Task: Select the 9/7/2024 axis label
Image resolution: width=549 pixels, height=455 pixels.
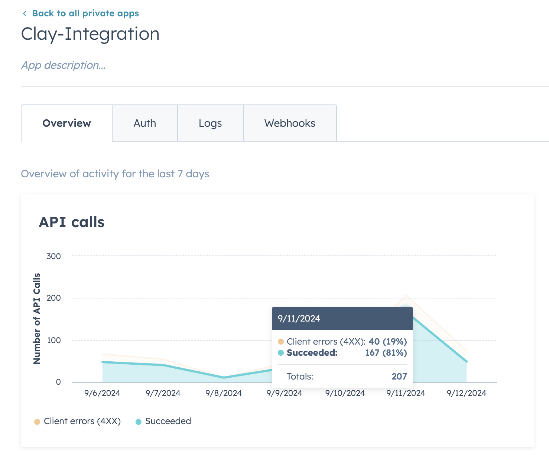Action: click(x=163, y=393)
